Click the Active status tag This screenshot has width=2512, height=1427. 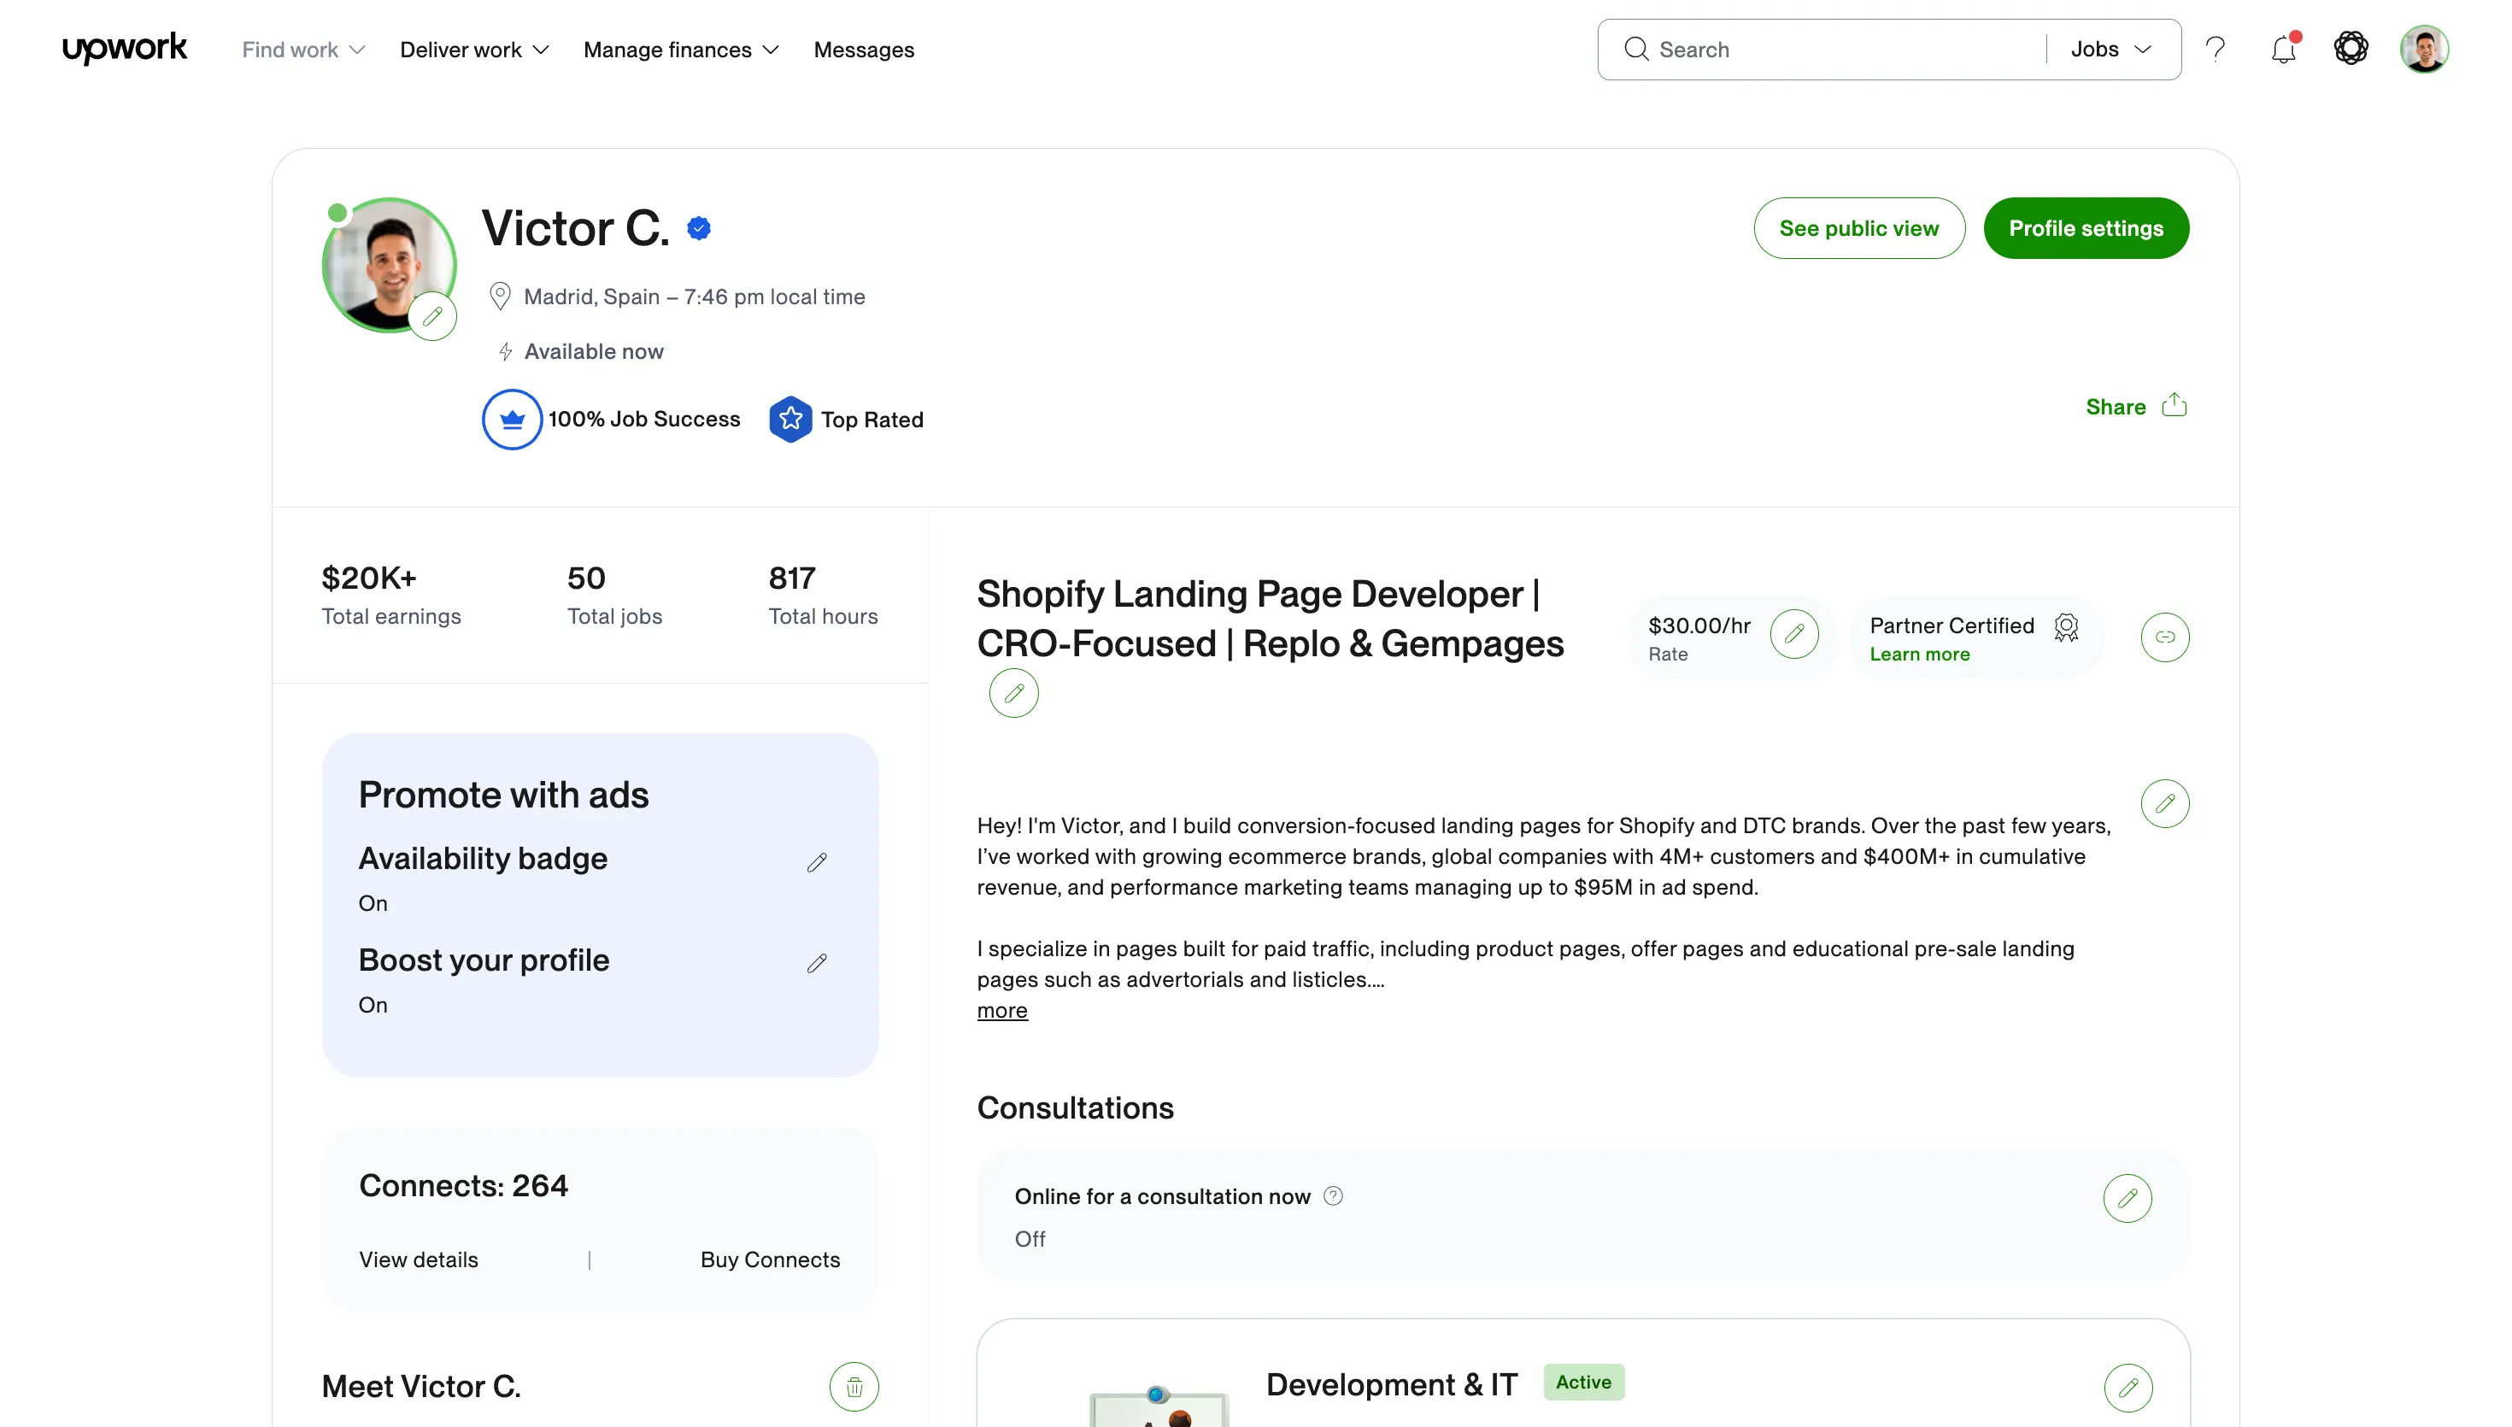click(1583, 1382)
